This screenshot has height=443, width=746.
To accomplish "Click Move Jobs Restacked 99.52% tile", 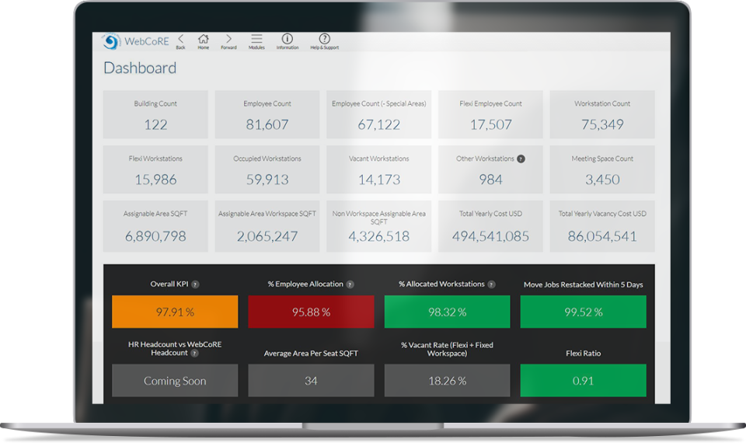I will point(584,312).
